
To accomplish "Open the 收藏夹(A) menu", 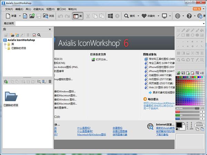I will [x=39, y=9].
